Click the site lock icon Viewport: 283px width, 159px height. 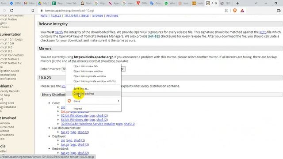42,11
